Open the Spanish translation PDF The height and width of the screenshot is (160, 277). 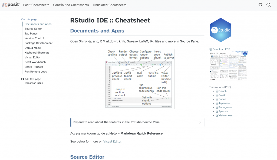(x=223, y=111)
